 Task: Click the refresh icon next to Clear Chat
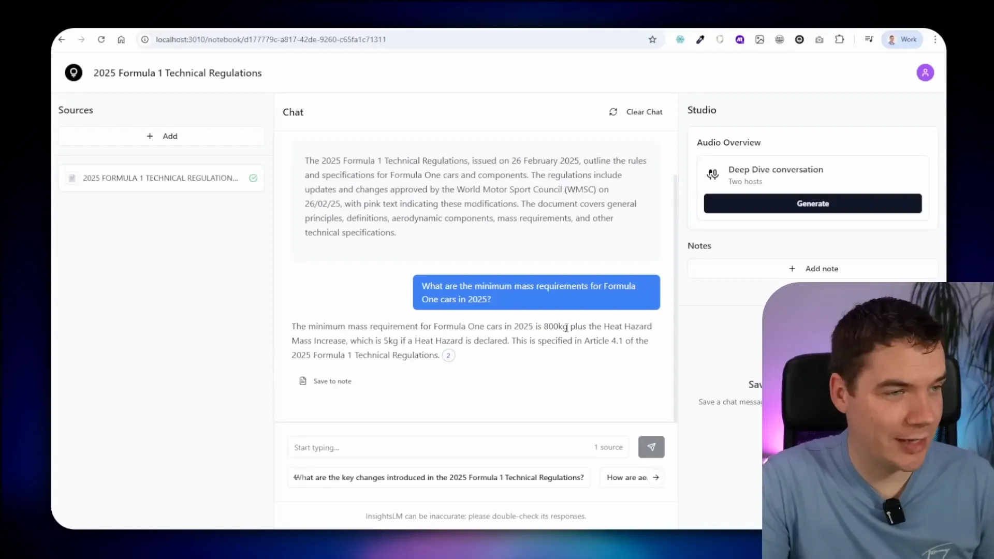pos(613,112)
